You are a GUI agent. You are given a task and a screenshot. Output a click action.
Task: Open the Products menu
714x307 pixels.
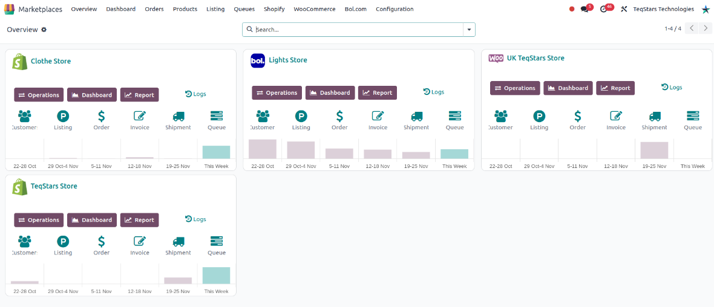[x=185, y=9]
